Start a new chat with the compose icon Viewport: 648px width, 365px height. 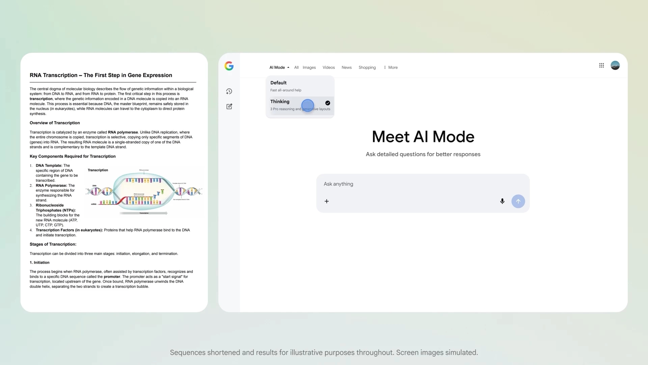coord(229,106)
